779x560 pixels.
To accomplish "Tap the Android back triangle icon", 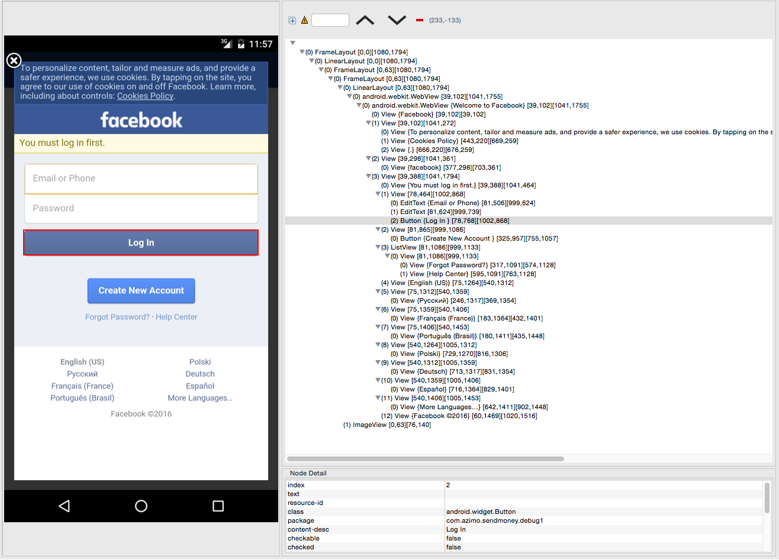I will [65, 506].
